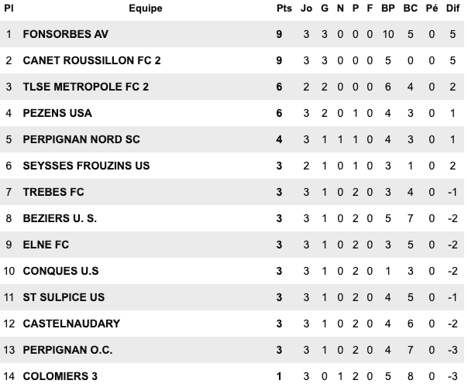Open ST SULPICE US team entry
The width and height of the screenshot is (468, 387).
coord(64,297)
